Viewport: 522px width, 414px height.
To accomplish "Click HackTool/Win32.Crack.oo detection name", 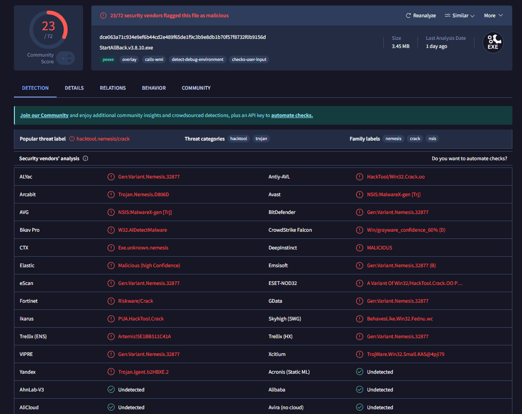I will 396,177.
